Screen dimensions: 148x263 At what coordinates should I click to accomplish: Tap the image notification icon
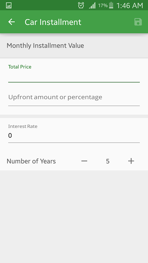[x=9, y=5]
